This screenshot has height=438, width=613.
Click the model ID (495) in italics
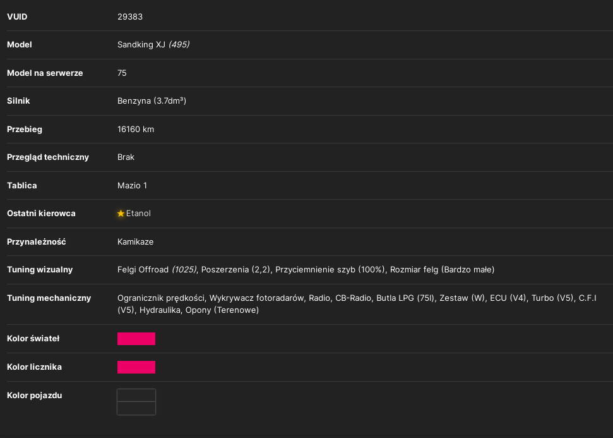tap(179, 45)
